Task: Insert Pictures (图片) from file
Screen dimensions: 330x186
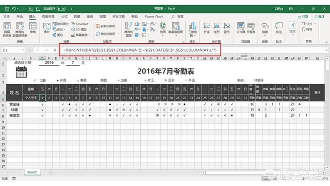Action: tap(46, 28)
